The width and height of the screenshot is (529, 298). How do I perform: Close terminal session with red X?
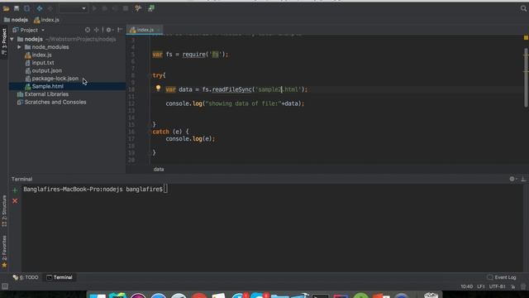[x=15, y=201]
